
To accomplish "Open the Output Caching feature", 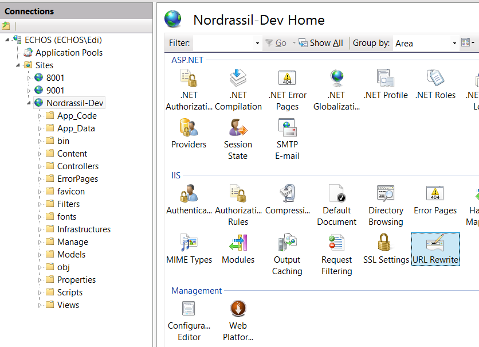I will [287, 255].
